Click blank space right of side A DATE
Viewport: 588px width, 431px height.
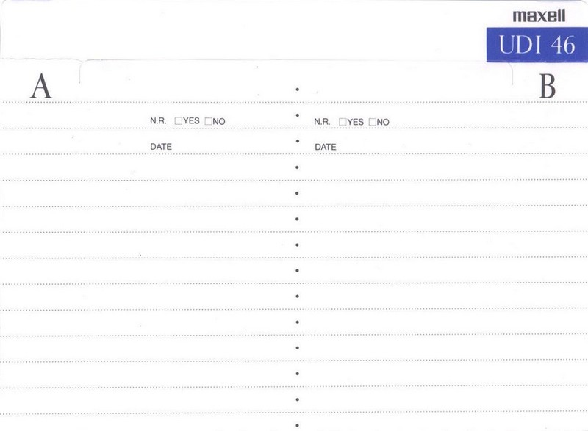[x=228, y=145]
